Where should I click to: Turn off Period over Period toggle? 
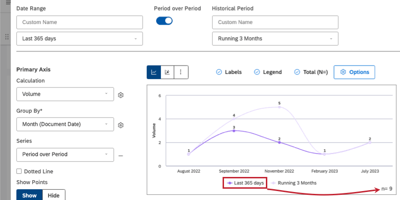[x=164, y=21]
